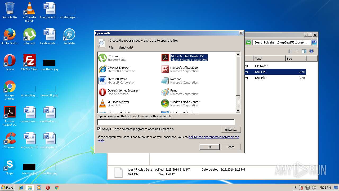Select VLC media player desktop shortcut
The height and width of the screenshot is (191, 339).
29,12
